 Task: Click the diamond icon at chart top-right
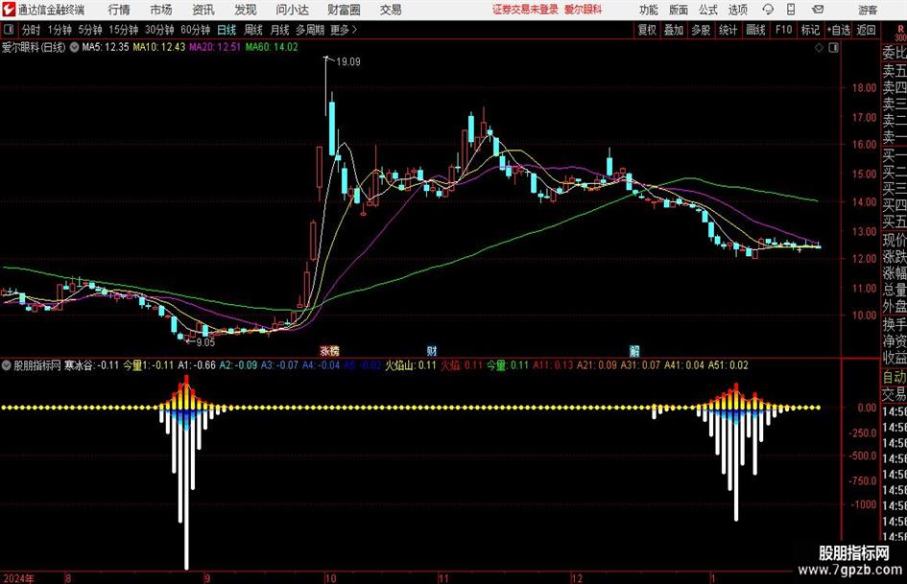[819, 48]
